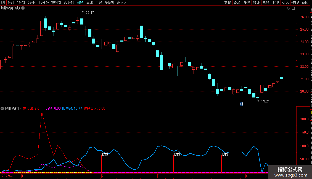
Task: Click 波段买入: 0.00 indicator value
Action: click(x=94, y=109)
